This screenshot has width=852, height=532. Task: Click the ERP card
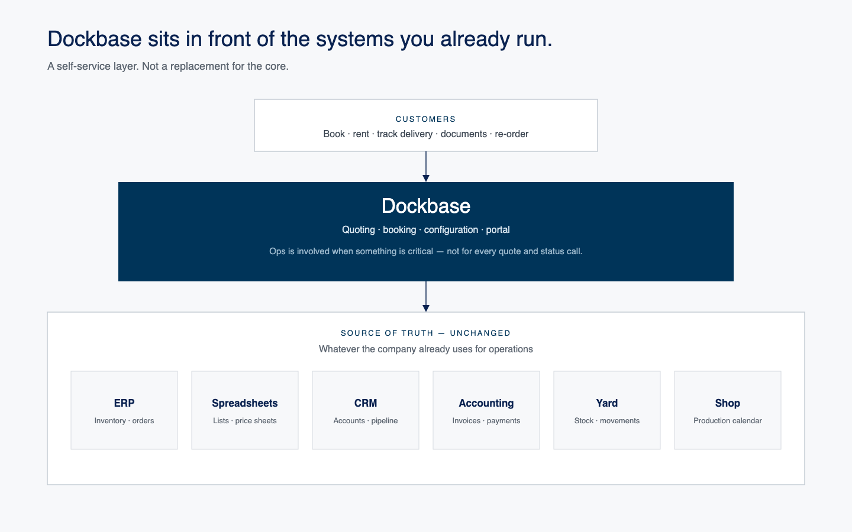click(x=124, y=410)
